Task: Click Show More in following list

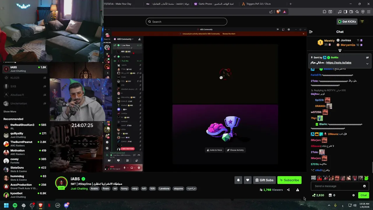Action: (10, 112)
